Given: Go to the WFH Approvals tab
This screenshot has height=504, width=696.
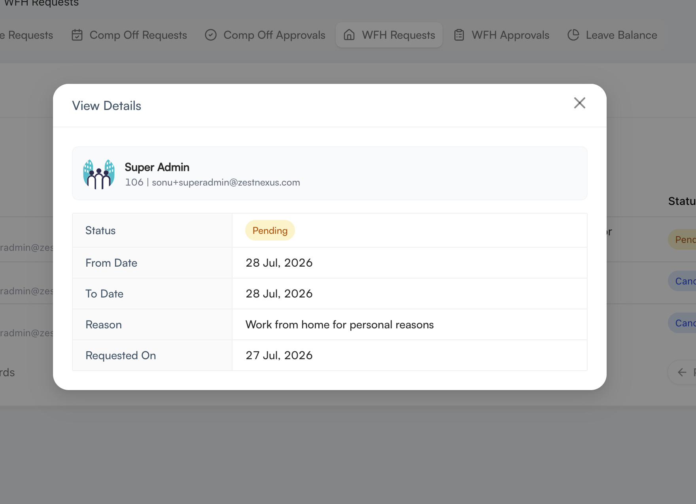Looking at the screenshot, I should point(502,35).
